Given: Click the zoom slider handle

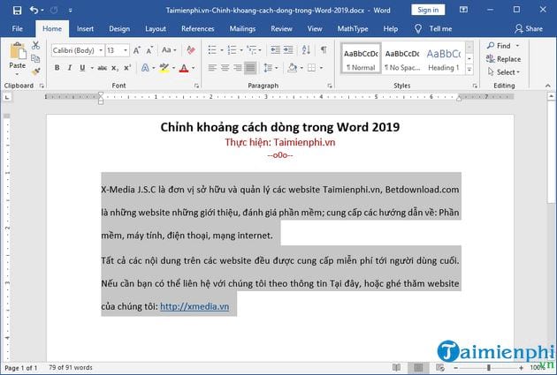Looking at the screenshot, I should click(489, 368).
